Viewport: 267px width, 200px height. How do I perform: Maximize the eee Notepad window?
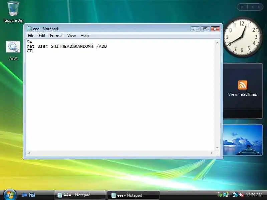[205, 29]
